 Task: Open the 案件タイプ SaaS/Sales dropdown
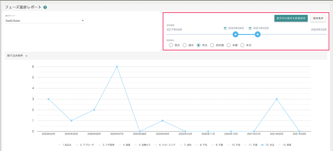[x=45, y=21]
